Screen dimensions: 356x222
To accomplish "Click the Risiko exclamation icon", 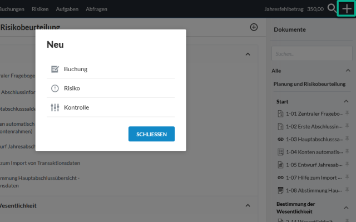I will click(x=55, y=88).
